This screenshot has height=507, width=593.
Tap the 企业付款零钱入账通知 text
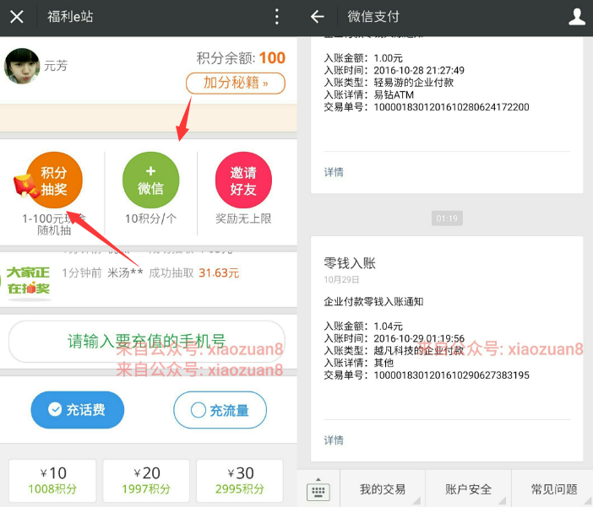pos(373,301)
